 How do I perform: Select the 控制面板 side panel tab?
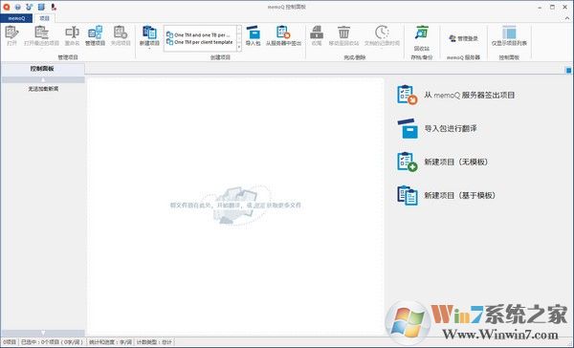(x=42, y=69)
